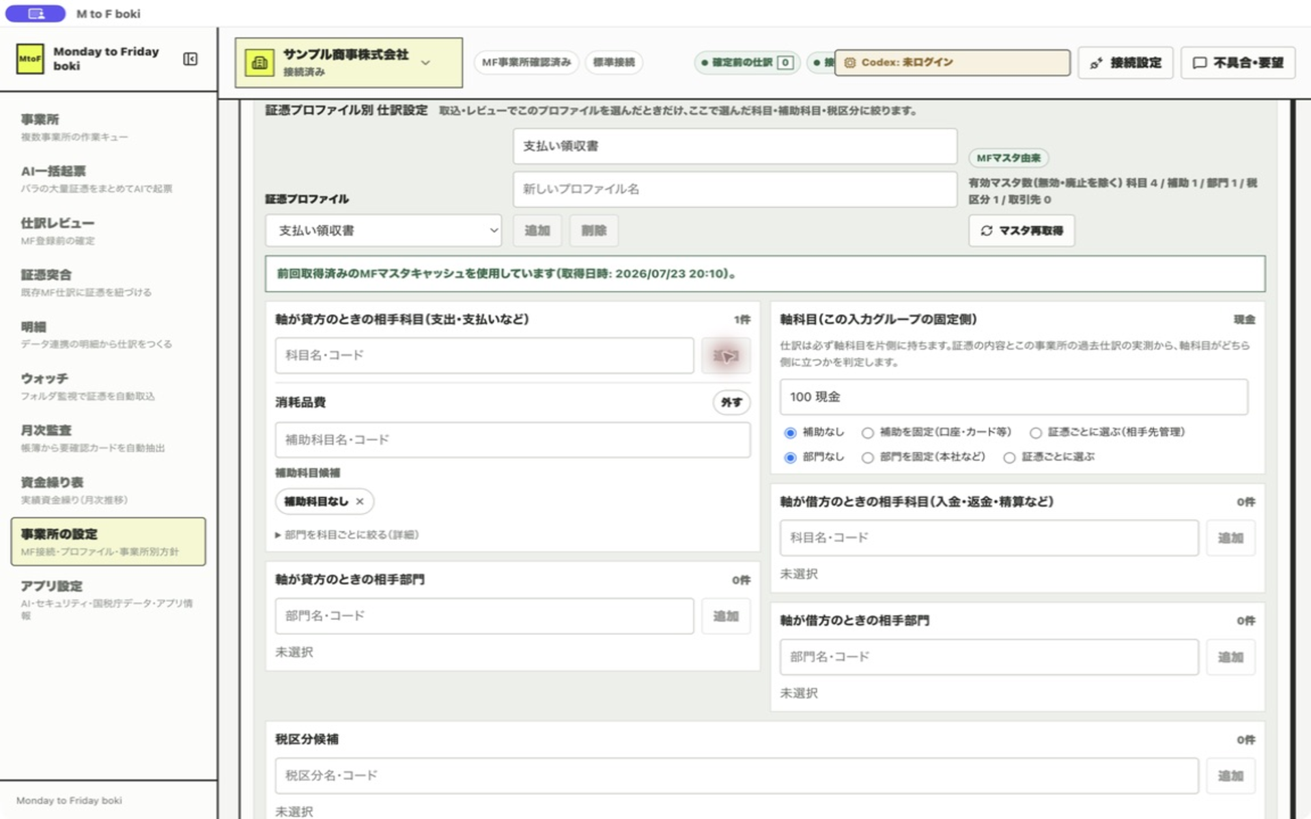Open 証憑突合 in the sidebar
This screenshot has height=819, width=1311.
click(x=109, y=283)
